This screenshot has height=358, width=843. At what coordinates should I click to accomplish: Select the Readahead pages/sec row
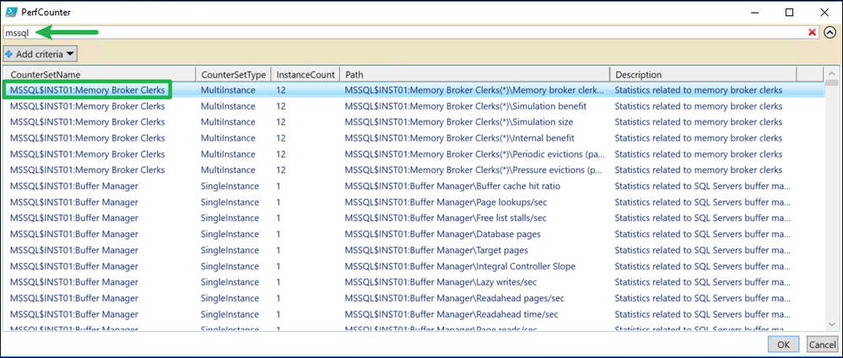pyautogui.click(x=414, y=298)
